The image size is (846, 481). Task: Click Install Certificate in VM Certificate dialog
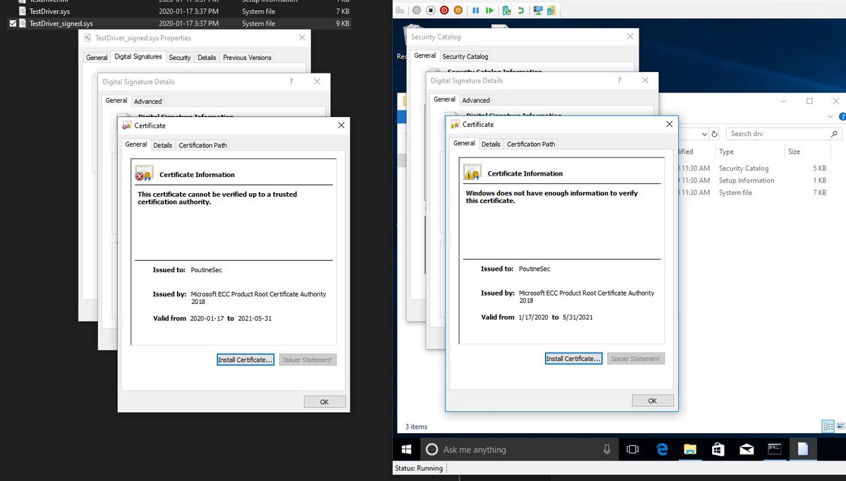pyautogui.click(x=573, y=358)
